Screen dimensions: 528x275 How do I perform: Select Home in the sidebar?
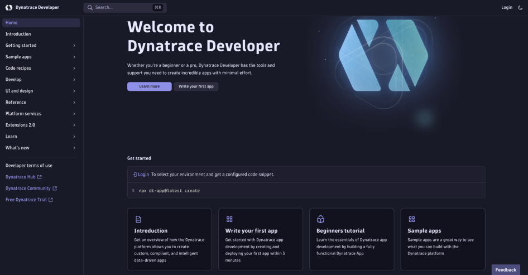41,22
